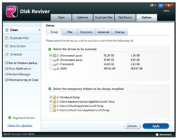Click the 'HDDR Version: 1.0.0.18053' status text
The image size is (178, 140).
pyautogui.click(x=19, y=134)
